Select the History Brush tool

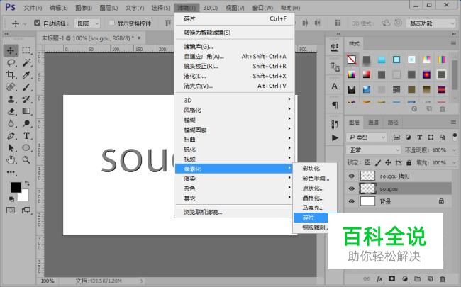tap(26, 99)
